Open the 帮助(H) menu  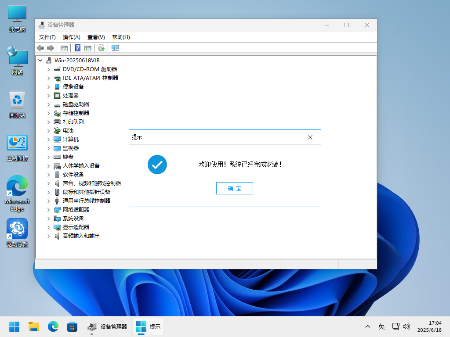(121, 37)
